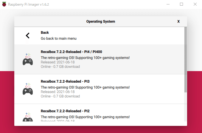Click the Raspberry Pi logo in title bar
202x133 pixels.
(4, 4)
